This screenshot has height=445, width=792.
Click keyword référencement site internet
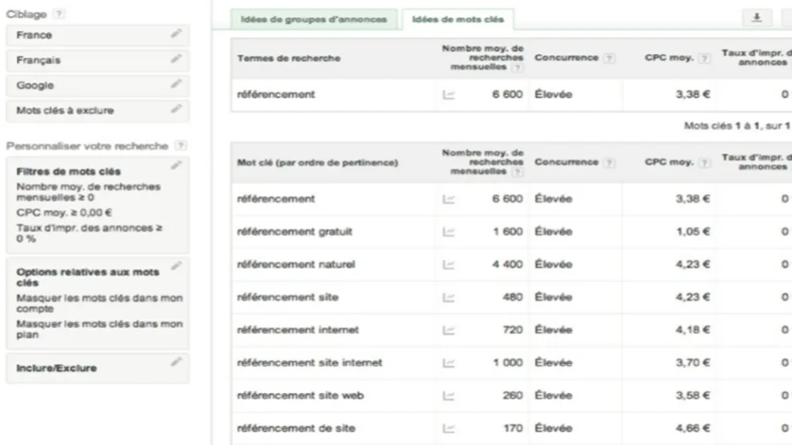point(309,363)
